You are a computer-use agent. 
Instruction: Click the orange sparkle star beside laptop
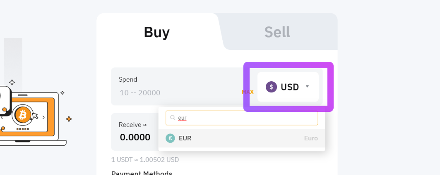coord(69,119)
